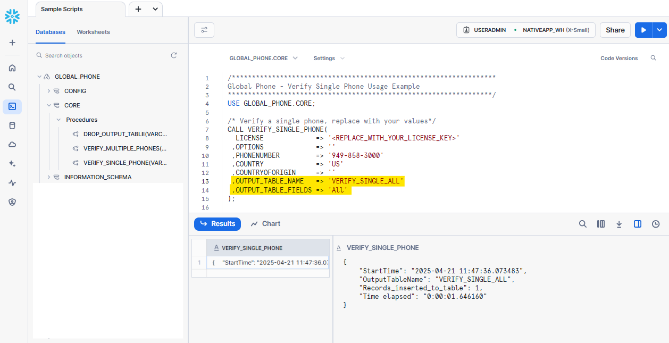This screenshot has height=343, width=669.
Task: Click the CALL VERIFY_SINGLE_PHONE( code line
Action: (x=278, y=129)
